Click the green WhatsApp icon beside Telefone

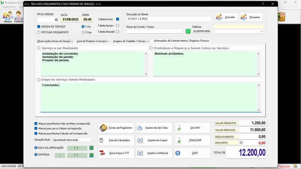pyautogui.click(x=188, y=32)
